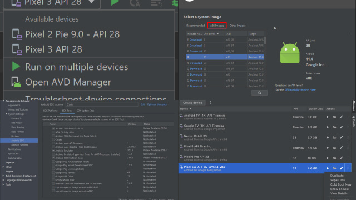The height and width of the screenshot is (200, 356).
Task: Download the first S x86_64 system image
Action: click(196, 39)
